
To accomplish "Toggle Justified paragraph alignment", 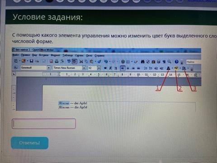I will [x=138, y=68].
